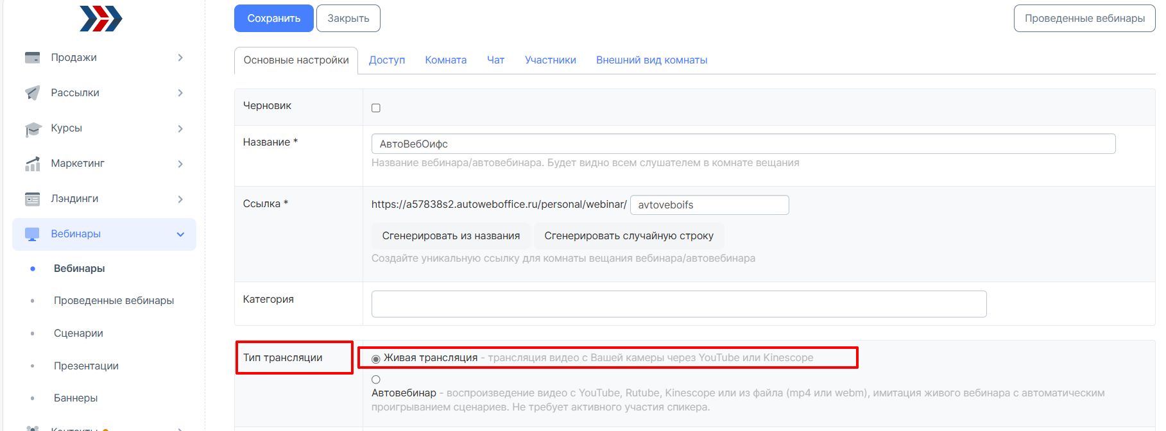Toggle the Черновик checkbox

tap(376, 108)
